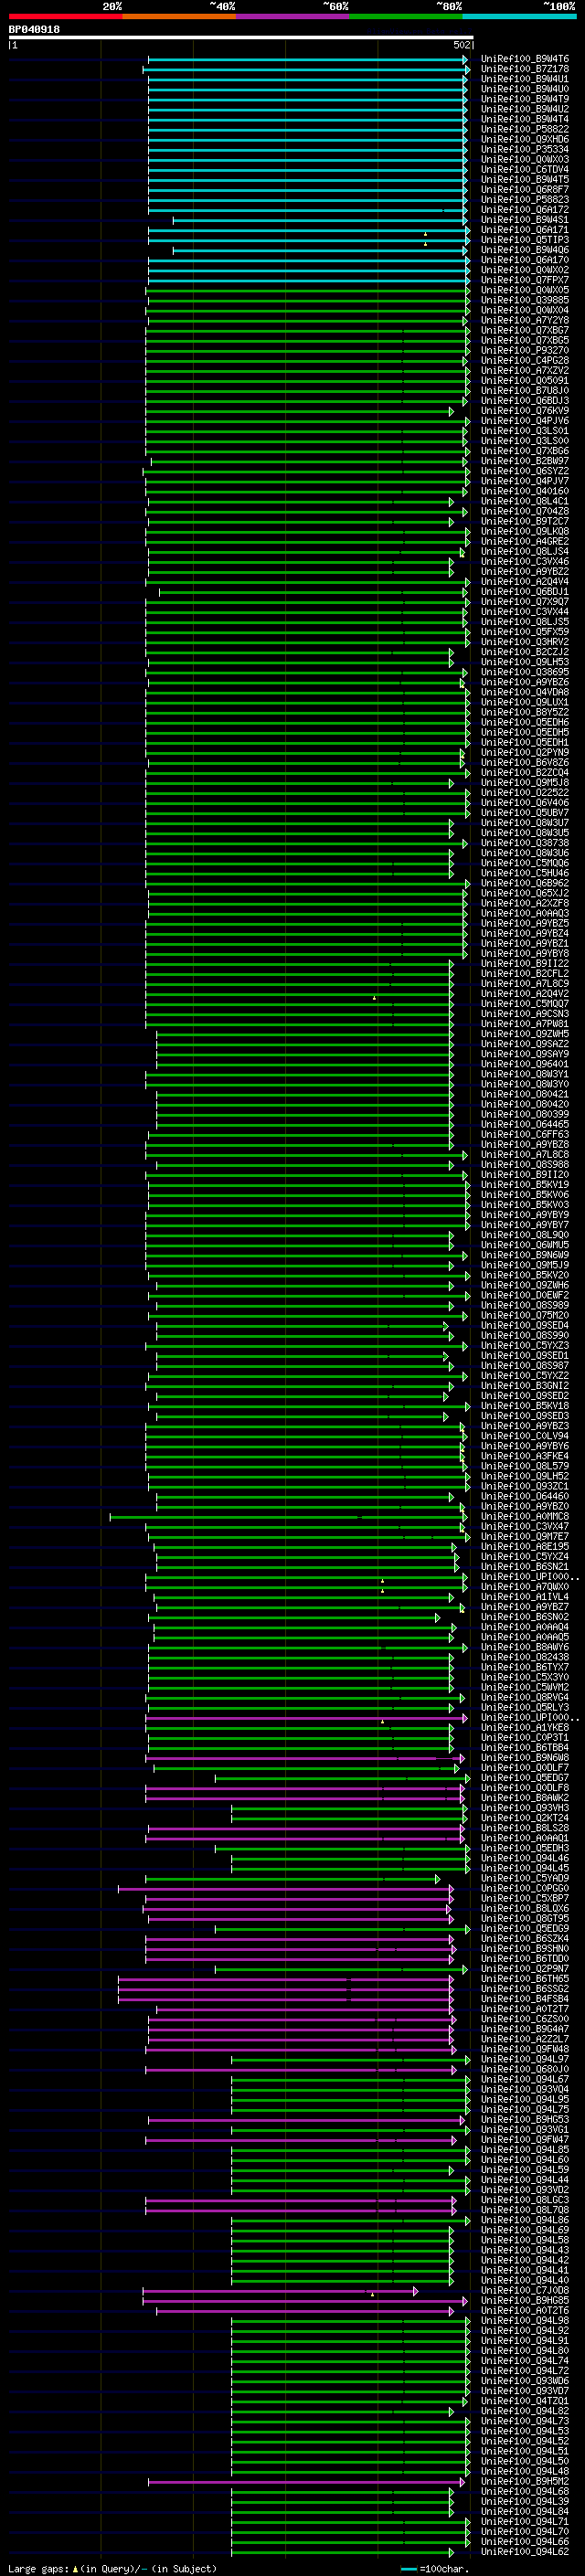Screen dimensions: 585x2576
Task: Open hit UniRef100_C7J0D8
Action: pos(524,2290)
